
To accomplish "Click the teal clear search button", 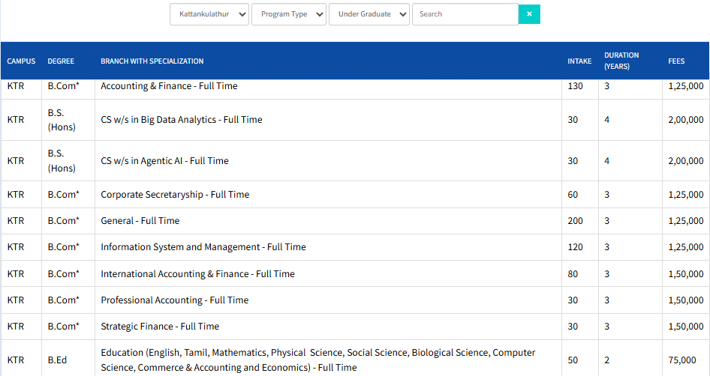I will click(x=529, y=14).
